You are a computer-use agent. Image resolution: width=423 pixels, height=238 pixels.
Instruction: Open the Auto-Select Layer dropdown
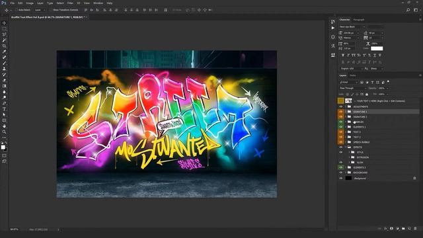[40, 10]
